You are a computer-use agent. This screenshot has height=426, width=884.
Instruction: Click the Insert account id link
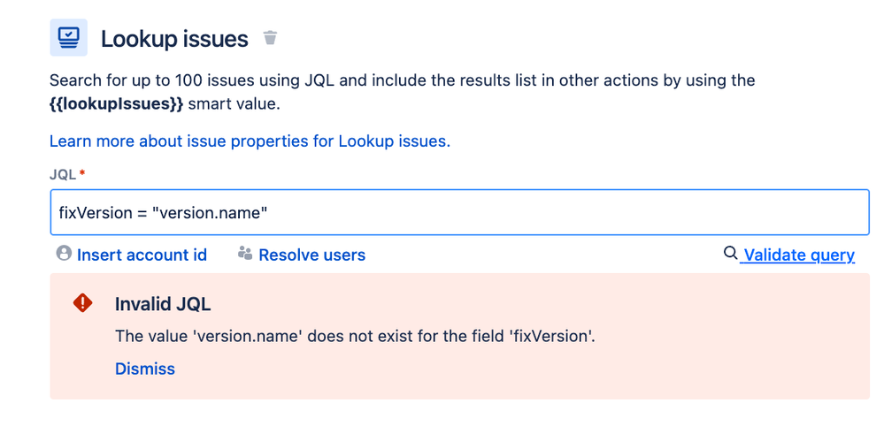142,255
